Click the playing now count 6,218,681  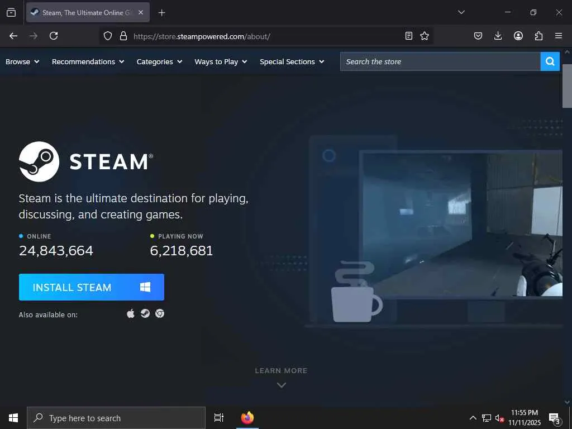click(x=182, y=251)
